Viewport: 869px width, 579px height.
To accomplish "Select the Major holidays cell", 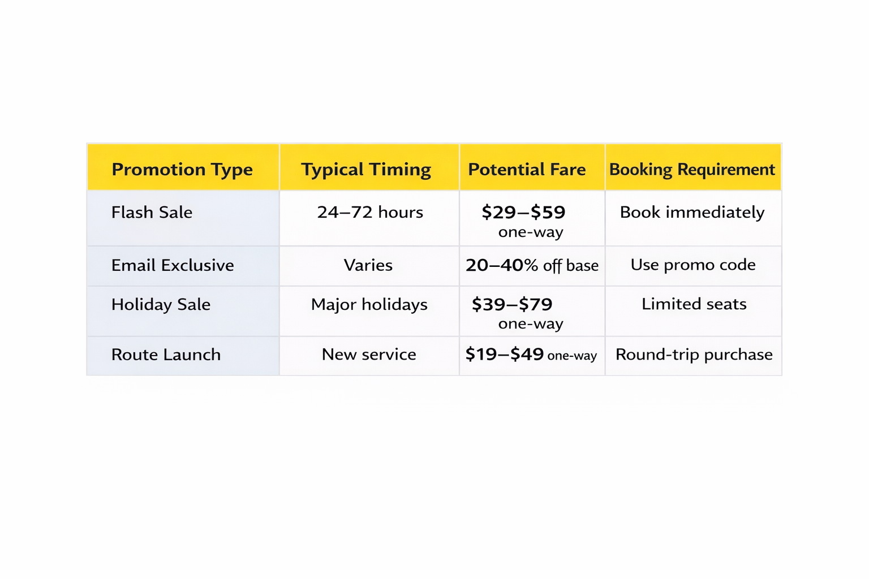I will [369, 305].
